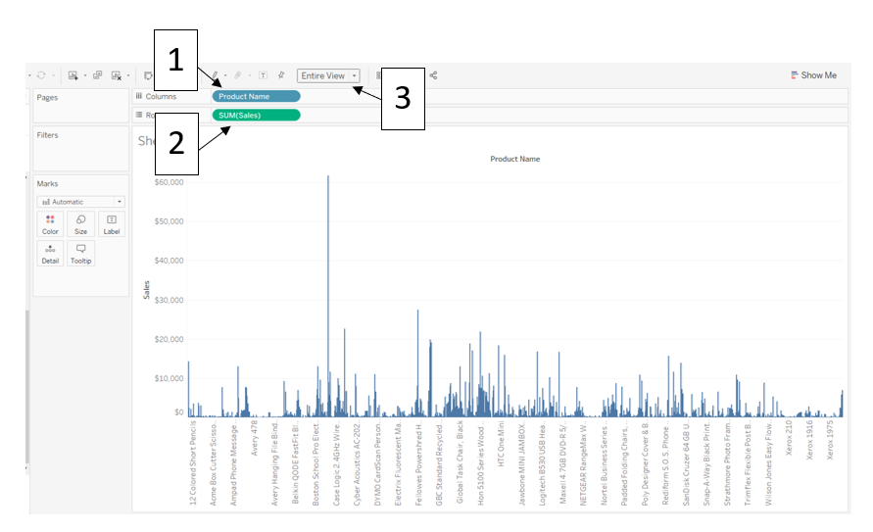Click the refresh data icon
The image size is (873, 532).
point(41,75)
